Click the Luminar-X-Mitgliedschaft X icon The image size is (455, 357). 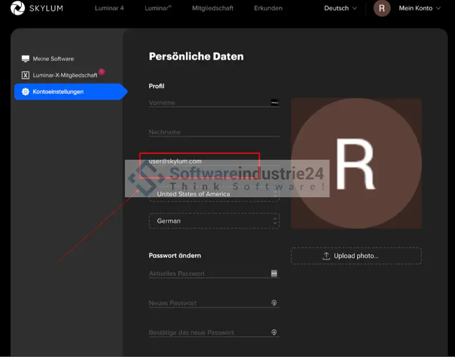[x=25, y=75]
